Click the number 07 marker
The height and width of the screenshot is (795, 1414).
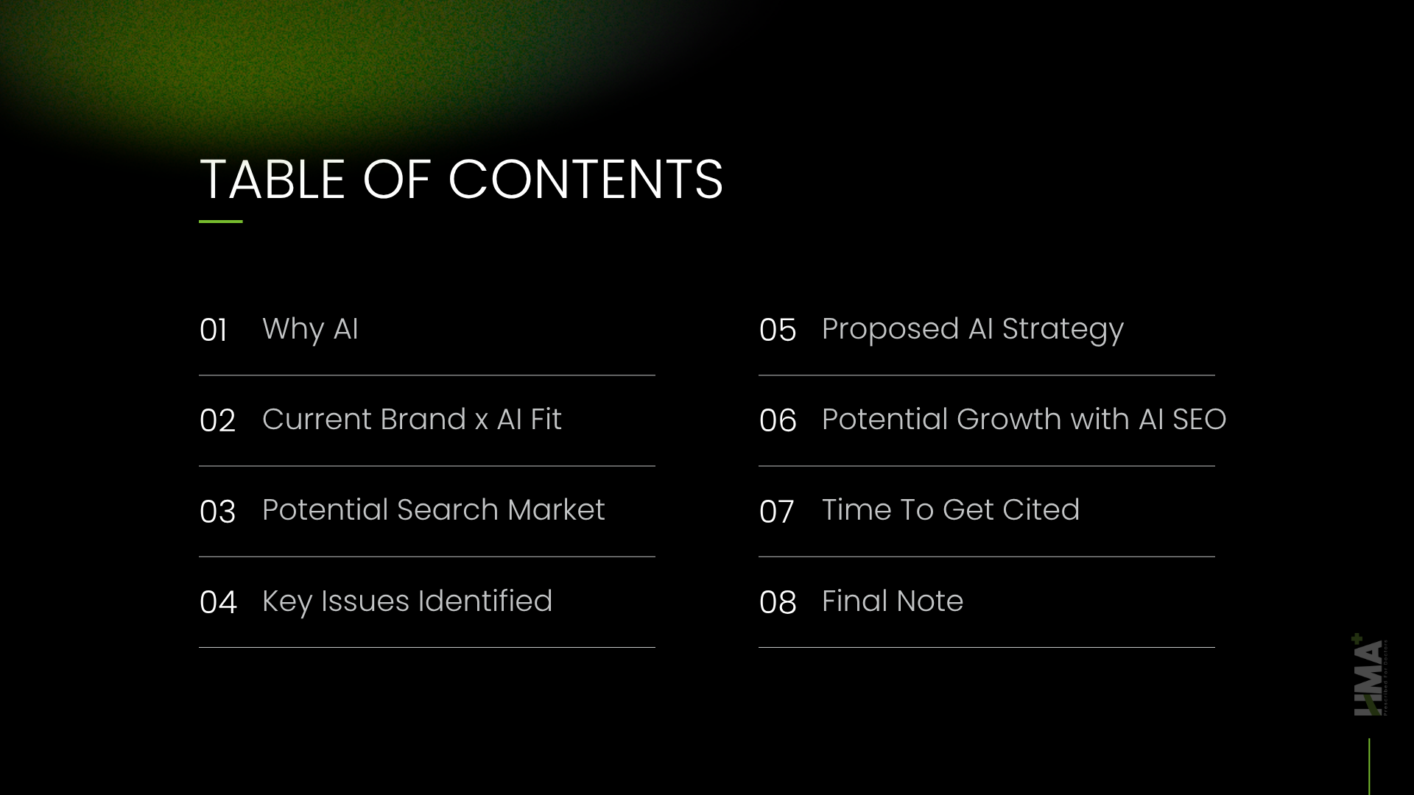pos(776,512)
